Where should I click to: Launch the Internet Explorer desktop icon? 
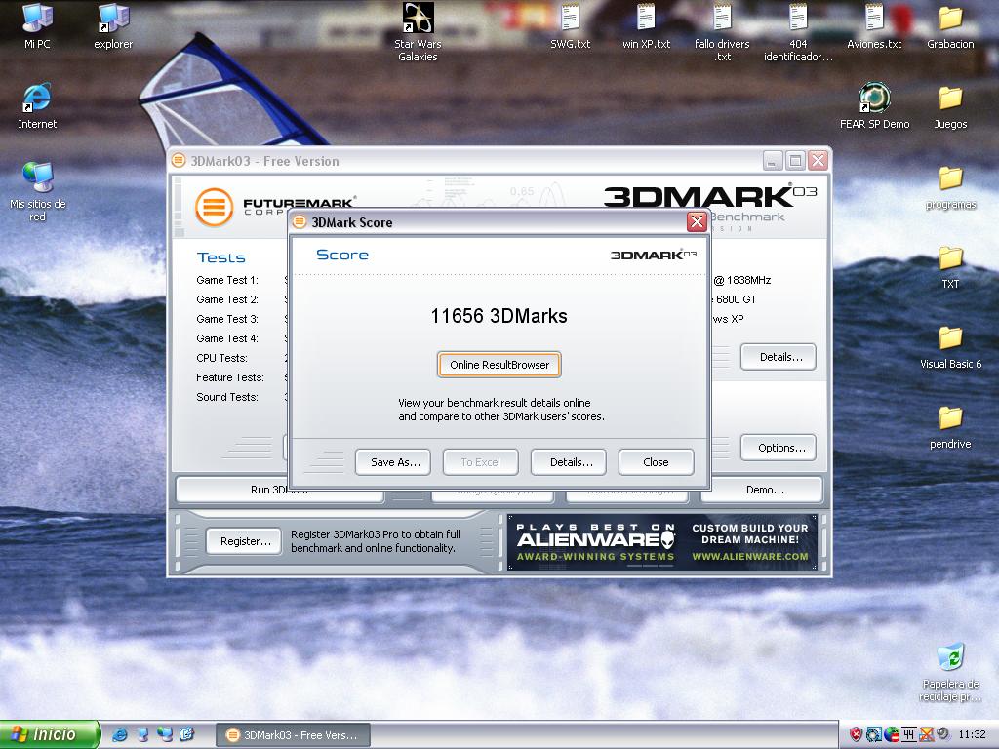(37, 99)
